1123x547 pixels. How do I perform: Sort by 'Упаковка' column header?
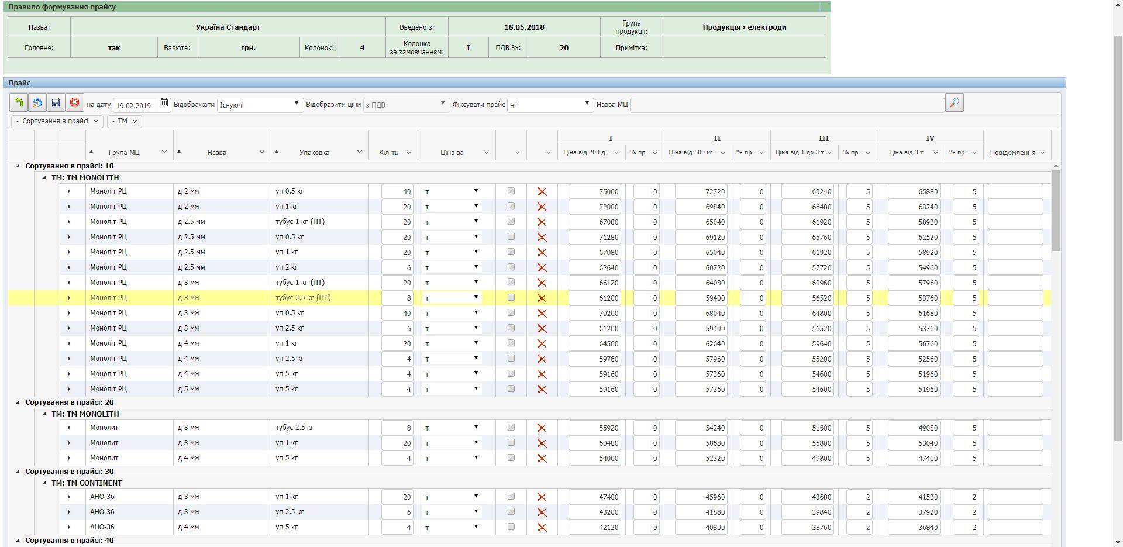314,153
